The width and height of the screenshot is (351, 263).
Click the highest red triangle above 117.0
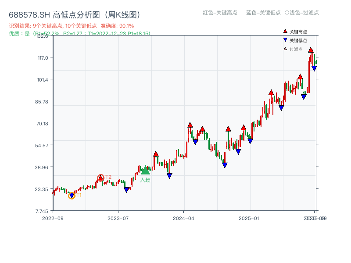tap(311, 50)
